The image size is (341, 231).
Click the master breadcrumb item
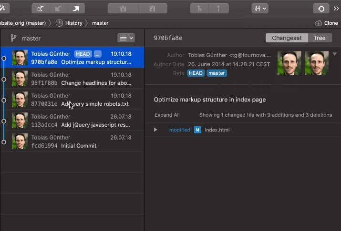100,23
